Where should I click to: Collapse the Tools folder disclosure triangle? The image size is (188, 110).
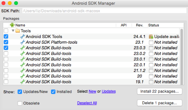[13, 31]
